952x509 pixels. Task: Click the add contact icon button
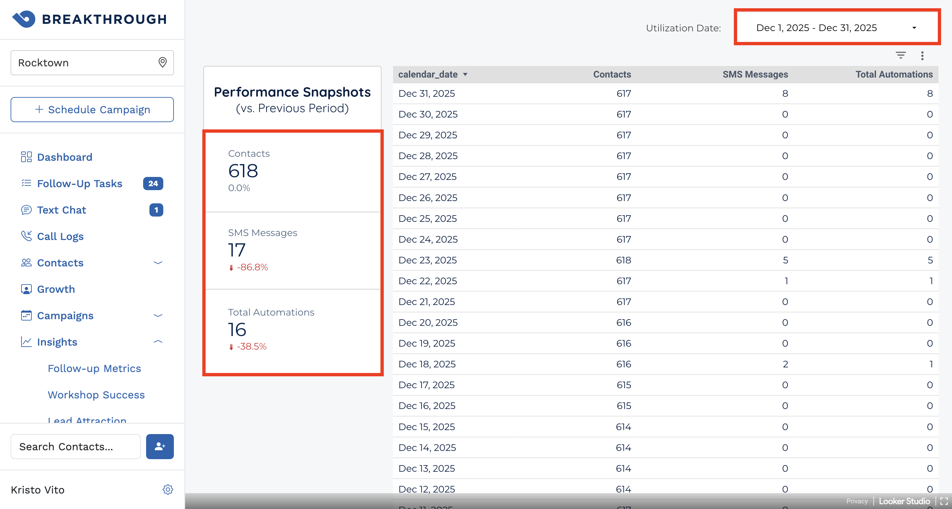pos(160,446)
